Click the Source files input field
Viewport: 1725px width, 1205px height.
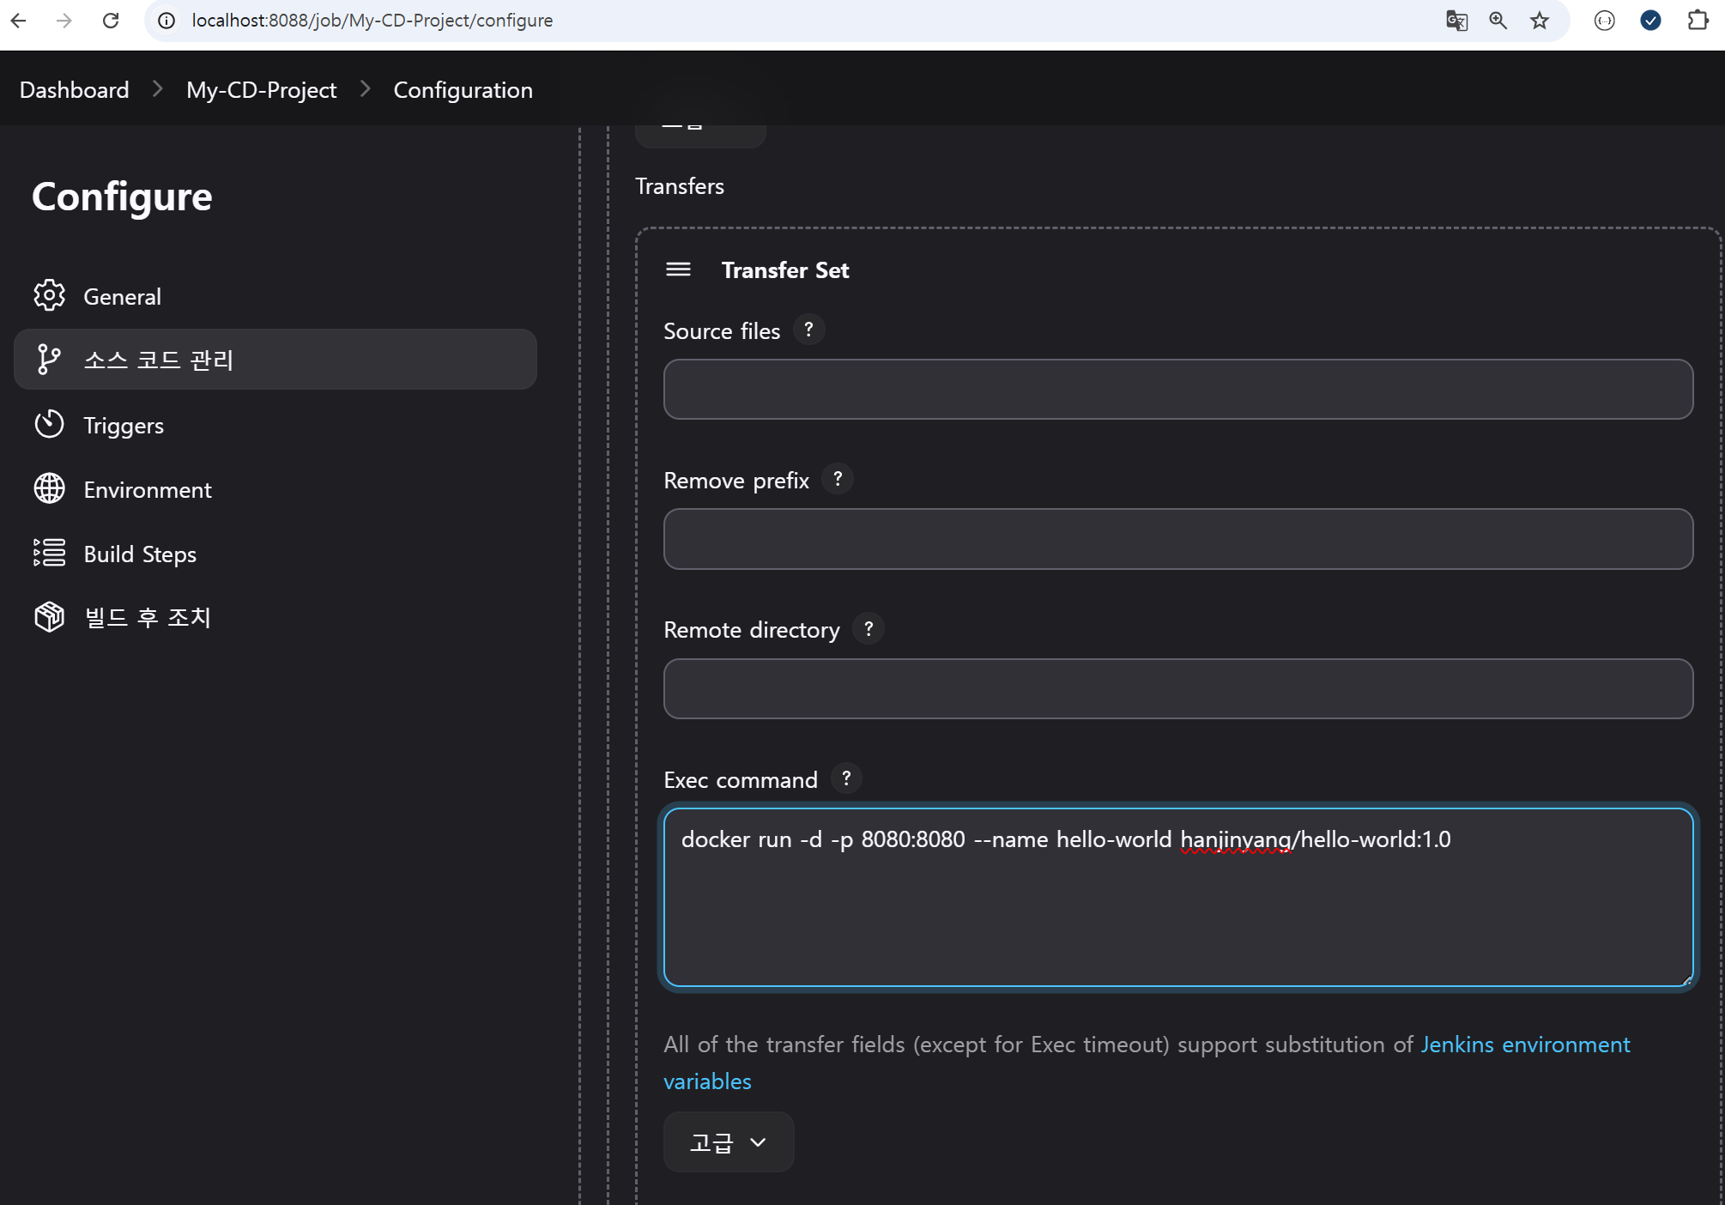(x=1177, y=390)
